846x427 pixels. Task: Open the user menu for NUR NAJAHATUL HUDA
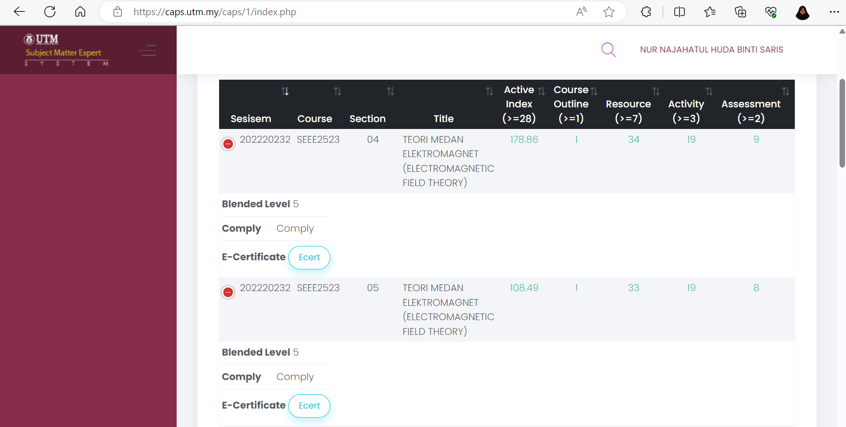[711, 50]
